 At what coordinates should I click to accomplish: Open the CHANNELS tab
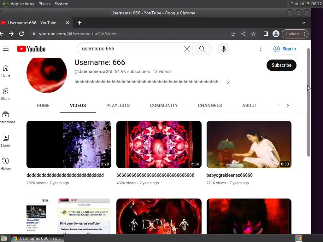click(x=210, y=106)
